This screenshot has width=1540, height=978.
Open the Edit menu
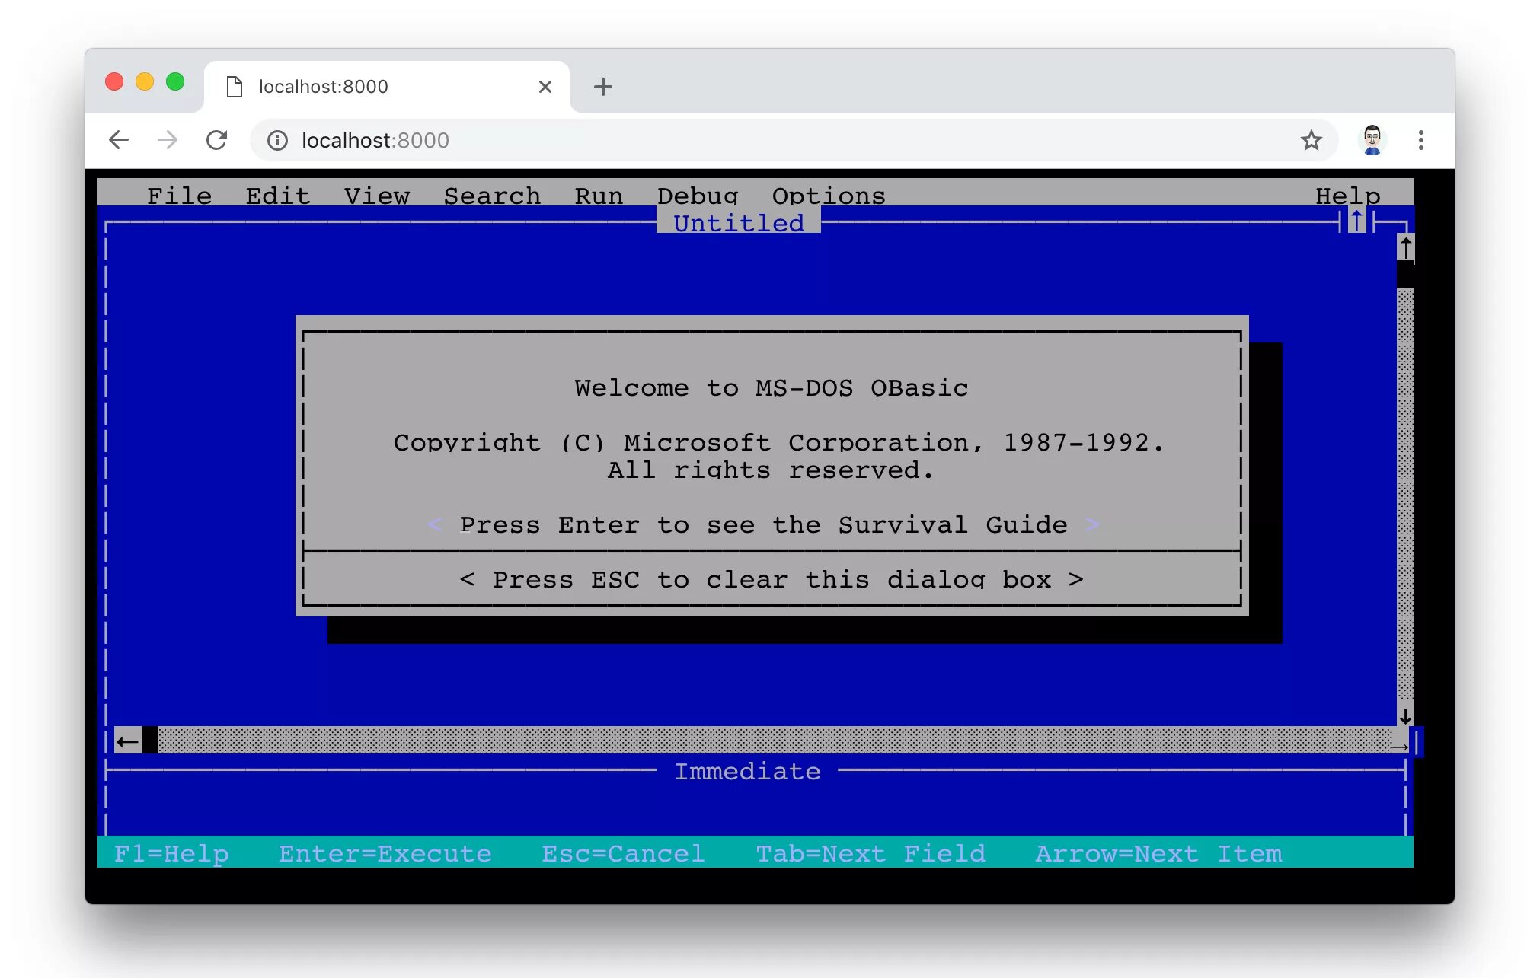coord(278,196)
